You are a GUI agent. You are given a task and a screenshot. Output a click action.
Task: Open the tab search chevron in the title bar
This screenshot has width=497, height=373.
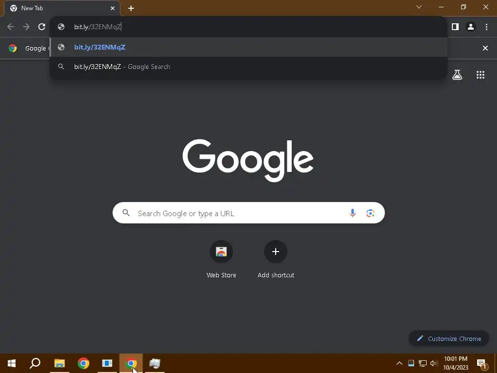419,7
